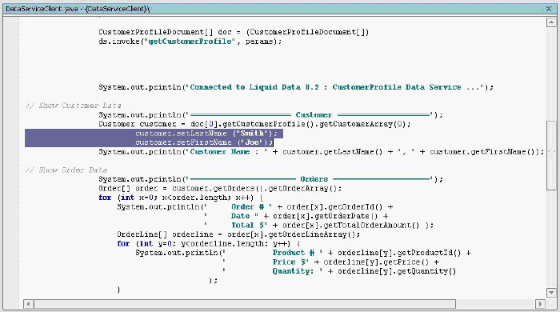The width and height of the screenshot is (560, 312).
Task: Click the 'Total $' getTotalOrderAmount line
Action: tap(318, 226)
